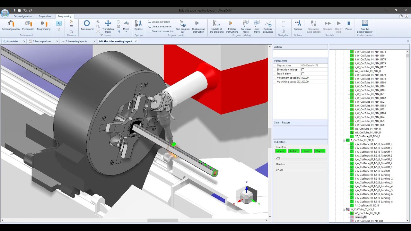This screenshot has height=231, width=411.
Task: Select A1_CutTube_01_N5_B tree item
Action: (367, 206)
